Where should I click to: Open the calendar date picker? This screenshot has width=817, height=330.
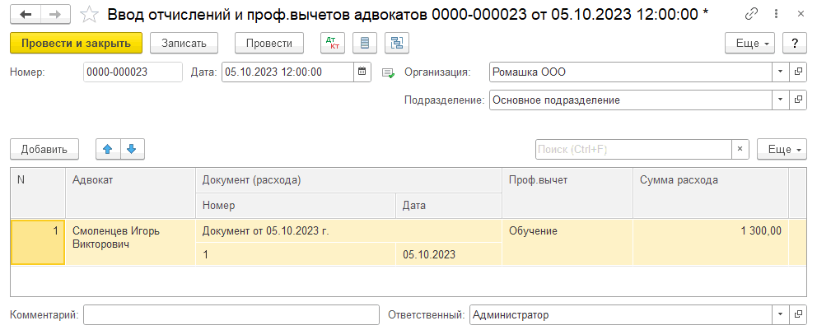click(x=362, y=72)
